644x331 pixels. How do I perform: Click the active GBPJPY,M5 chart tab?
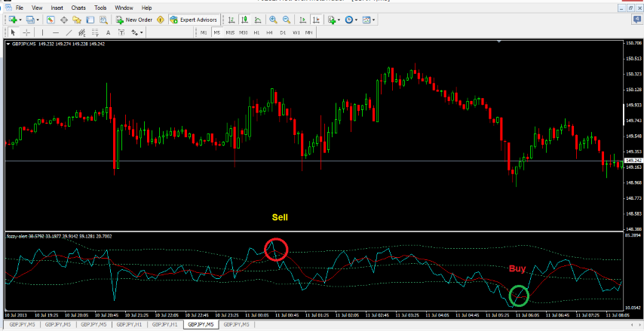201,324
